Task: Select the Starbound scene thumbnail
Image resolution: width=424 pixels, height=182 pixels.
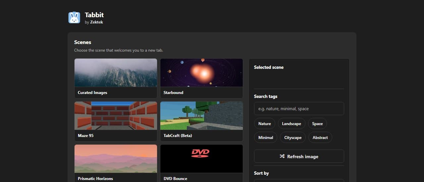Action: coord(201,73)
